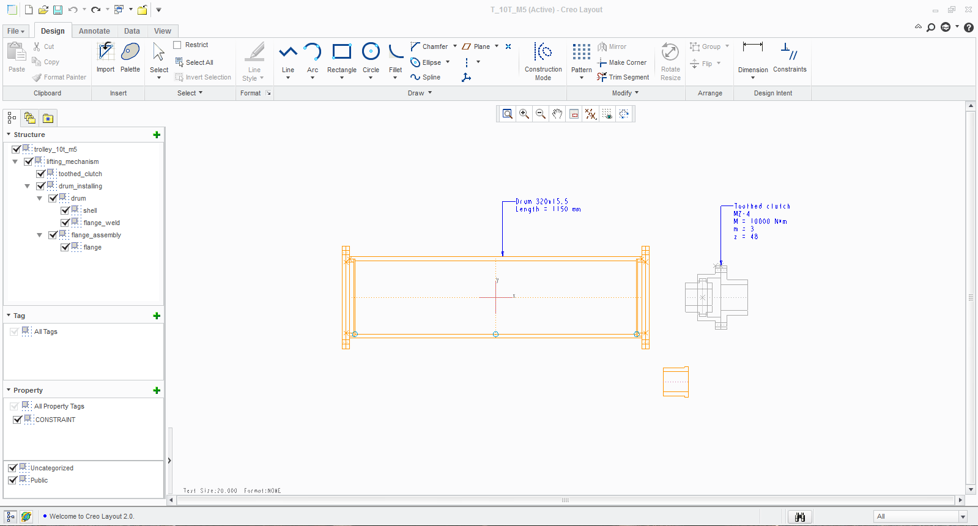978x526 pixels.
Task: Add a new Tag with plus button
Action: 157,316
